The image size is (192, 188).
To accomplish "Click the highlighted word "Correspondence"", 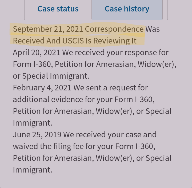I will click(114, 29).
